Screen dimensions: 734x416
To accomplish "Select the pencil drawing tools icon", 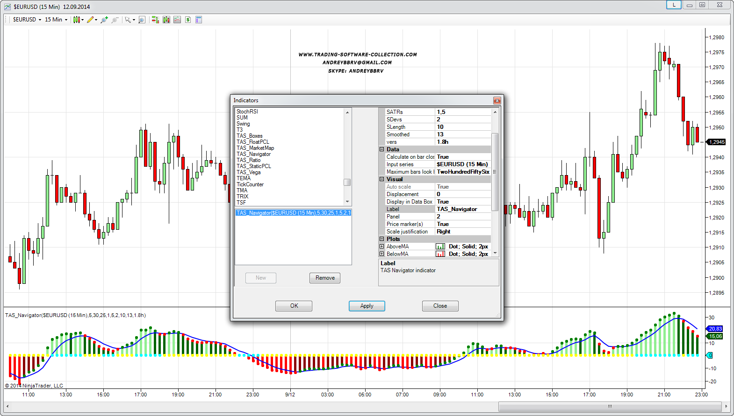I will [x=90, y=20].
